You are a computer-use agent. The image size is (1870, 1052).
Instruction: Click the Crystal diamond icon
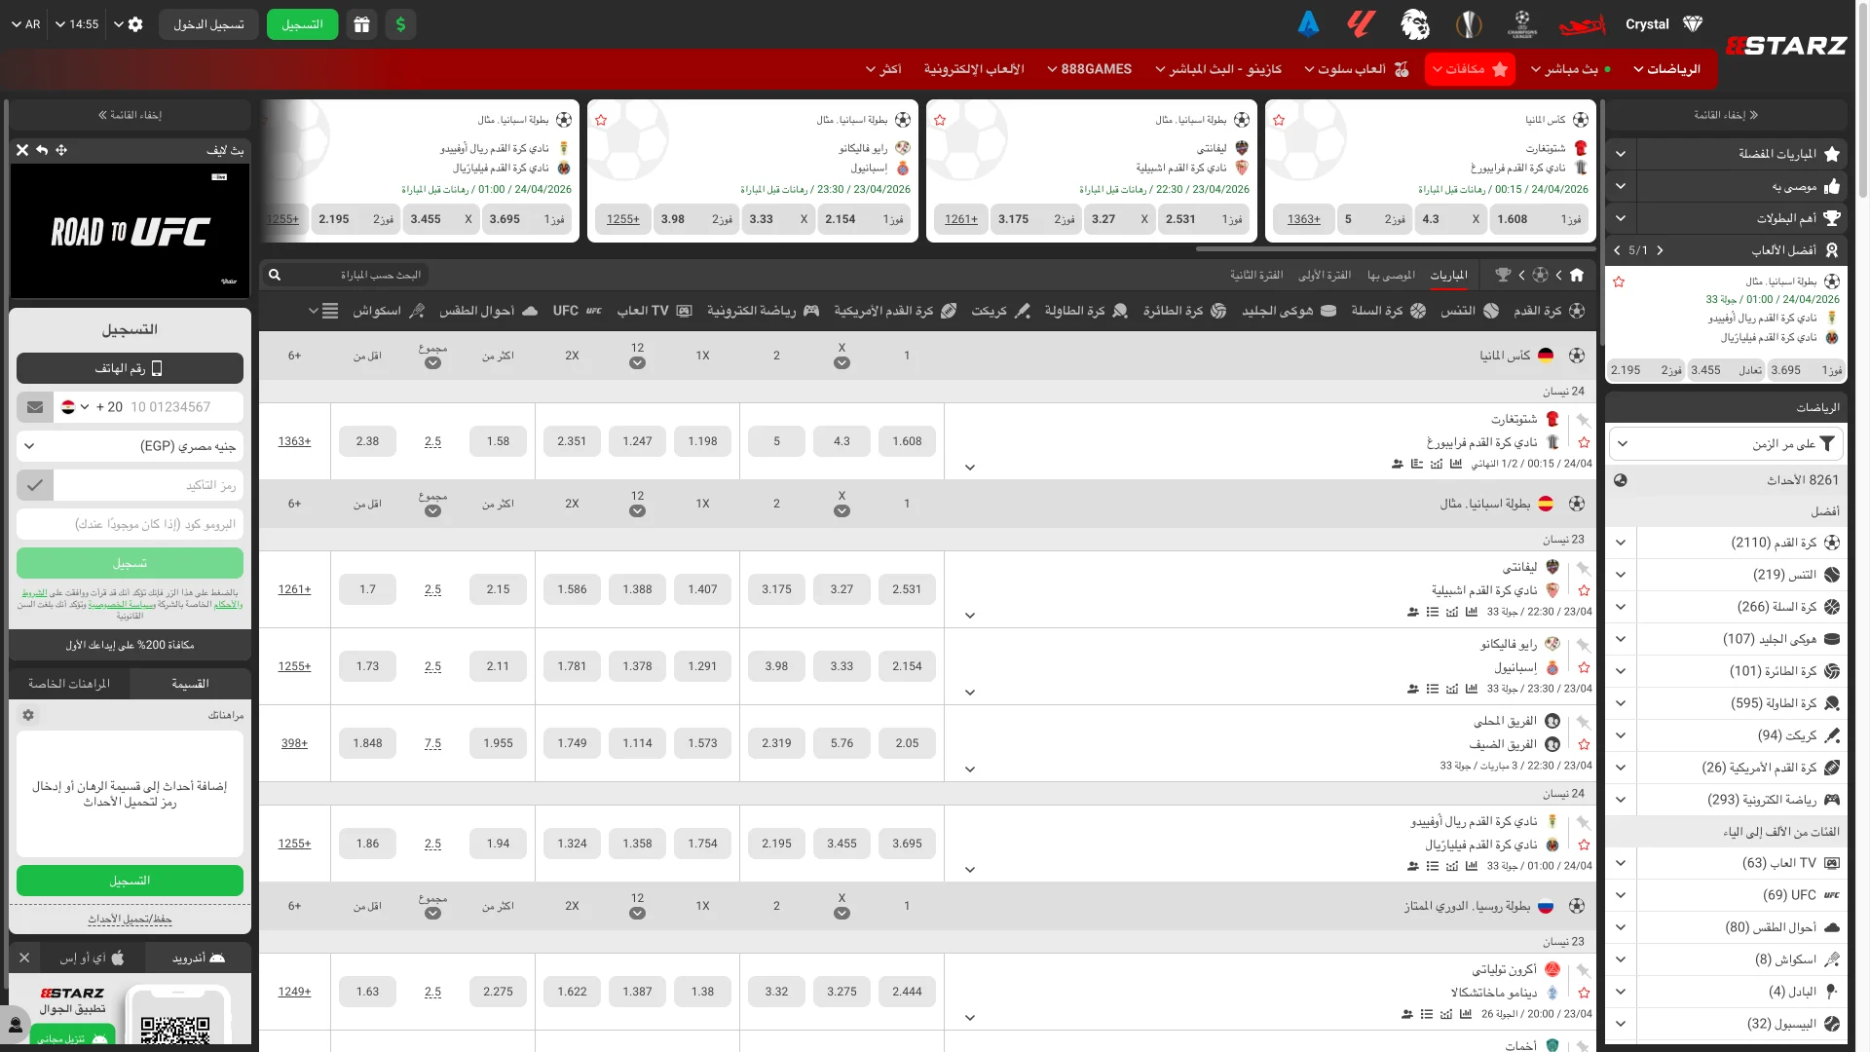[1693, 24]
